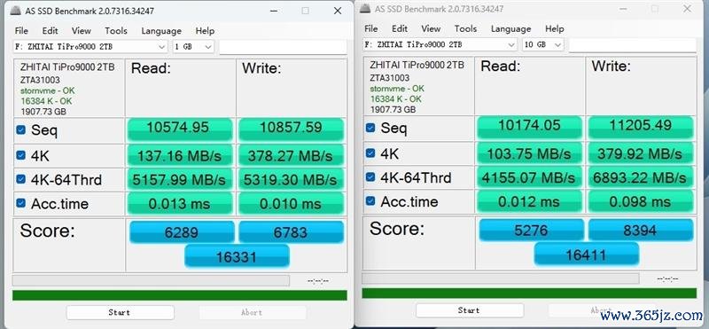
Task: Uncheck the Seq test in the left window
Action: click(20, 130)
